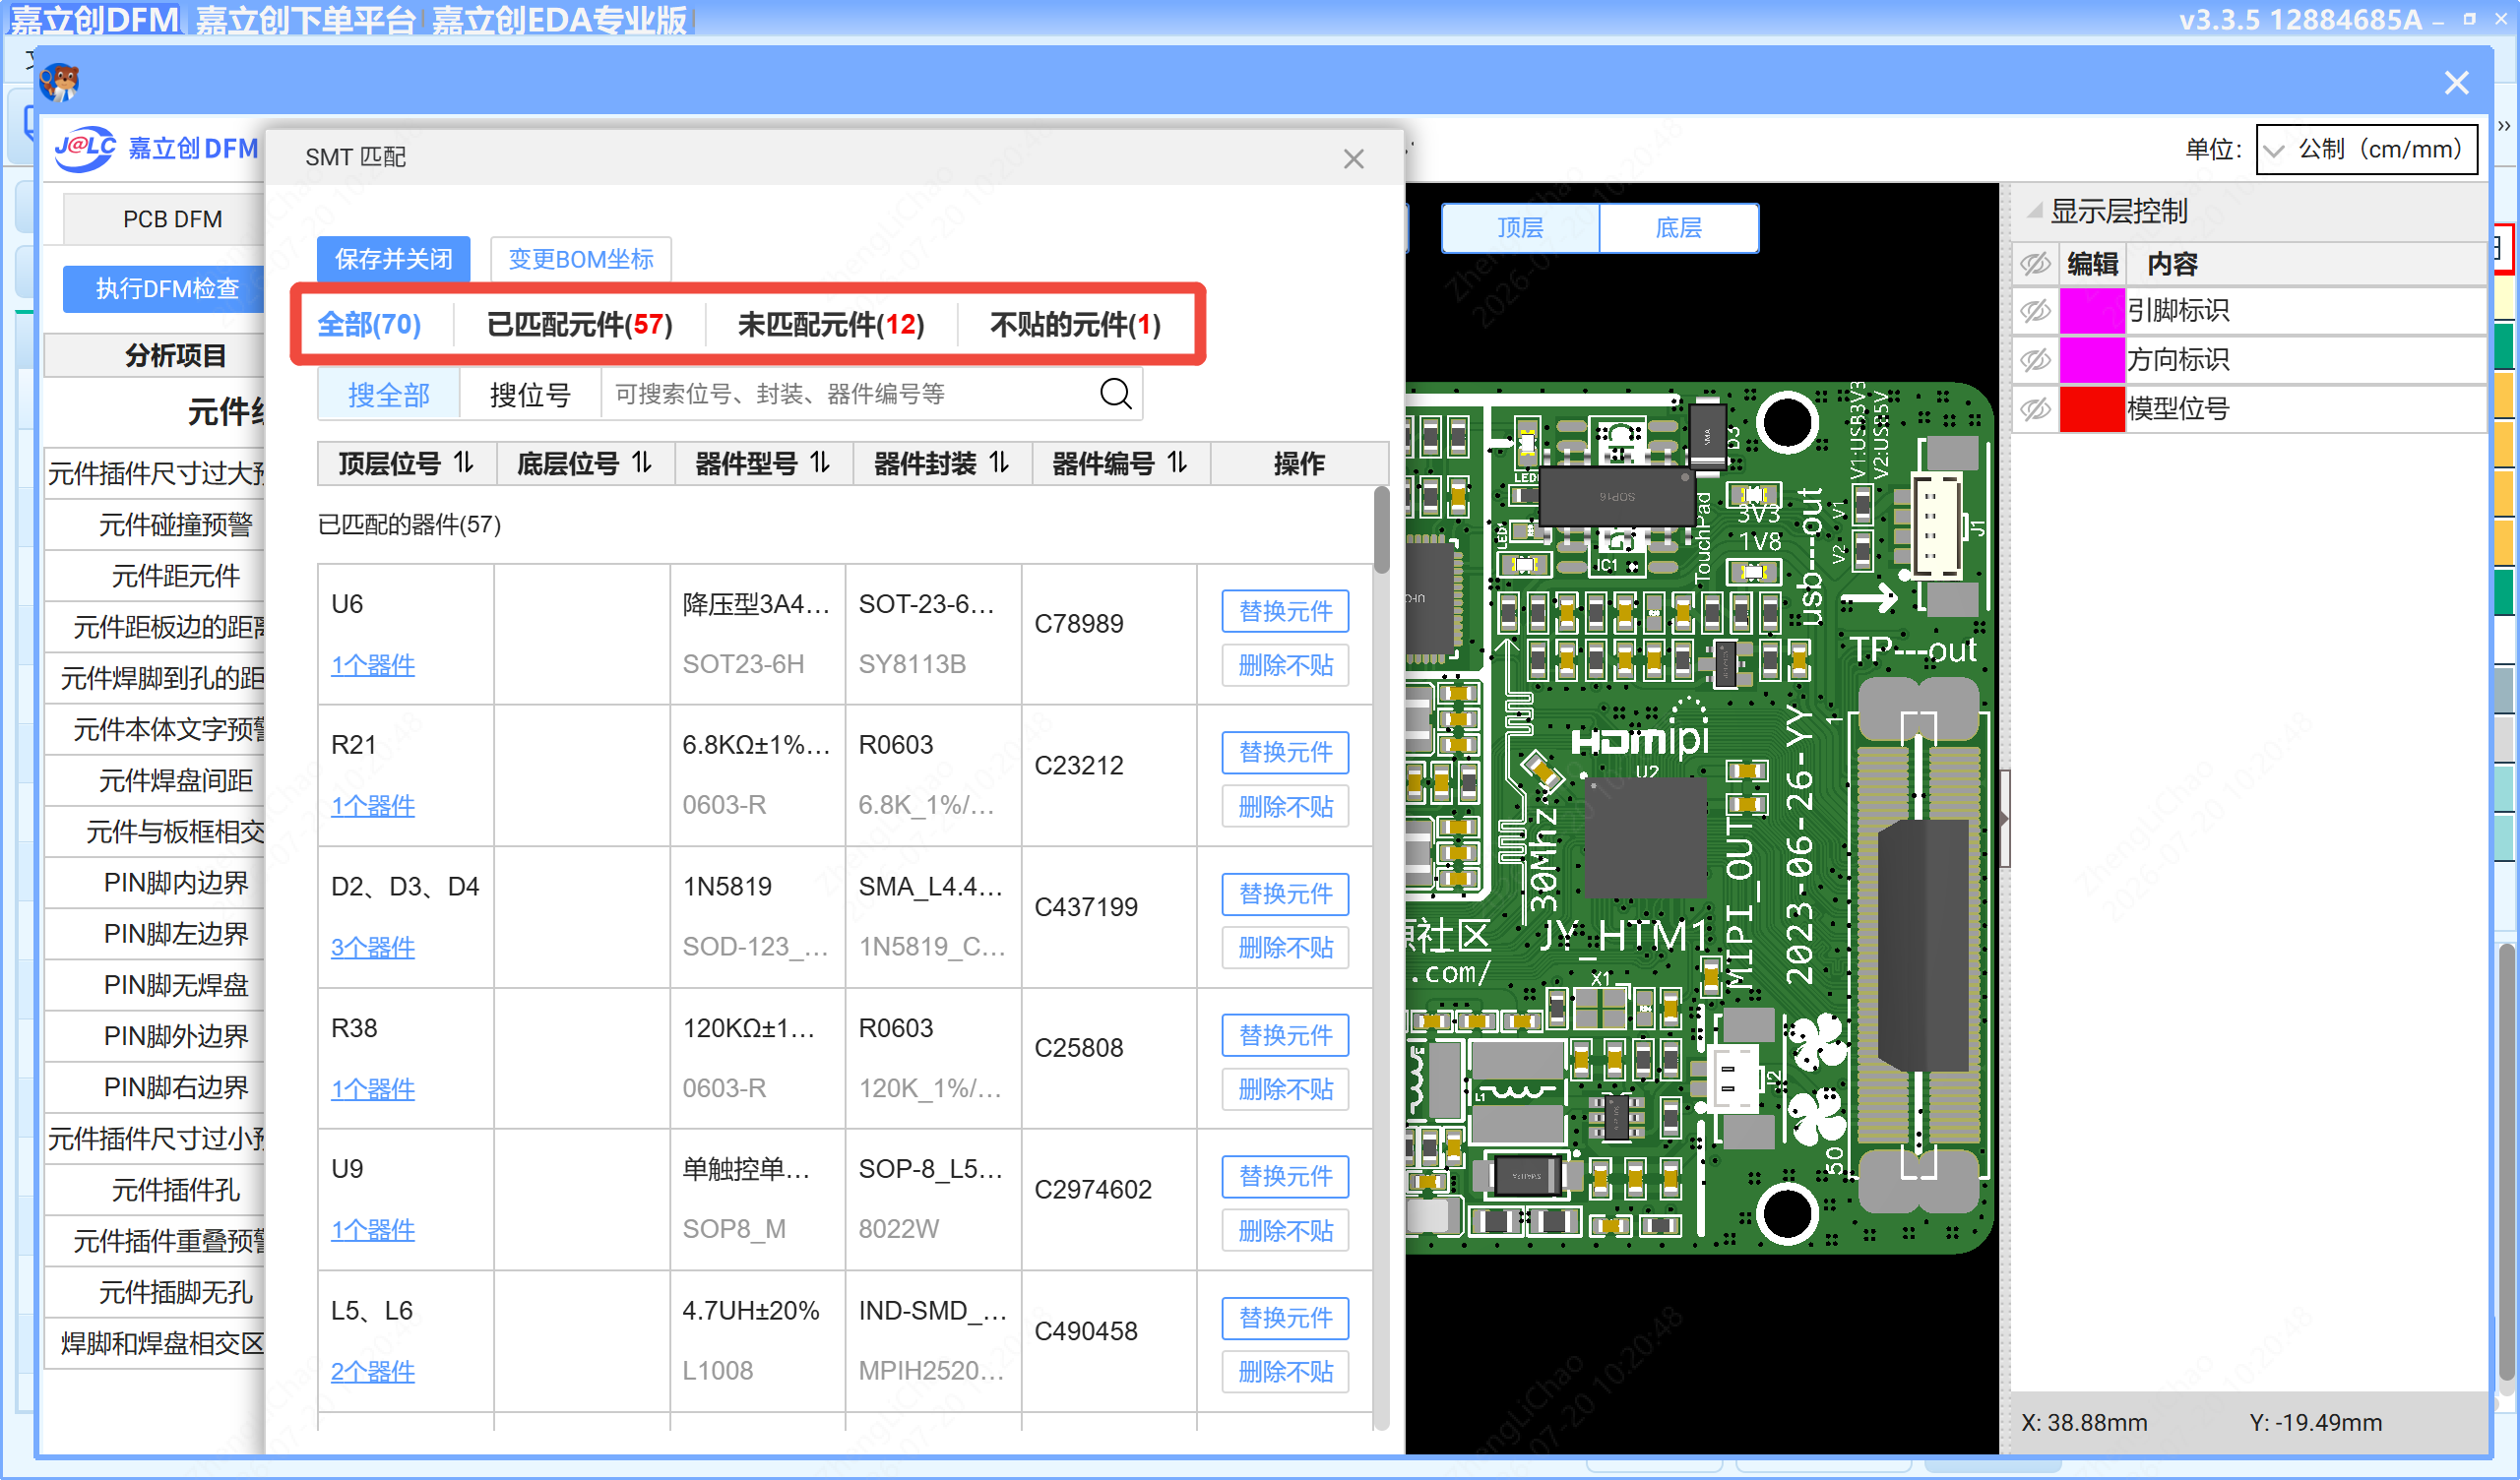This screenshot has width=2520, height=1480.
Task: Open 2个器件 link for L5、L6
Action: click(373, 1373)
